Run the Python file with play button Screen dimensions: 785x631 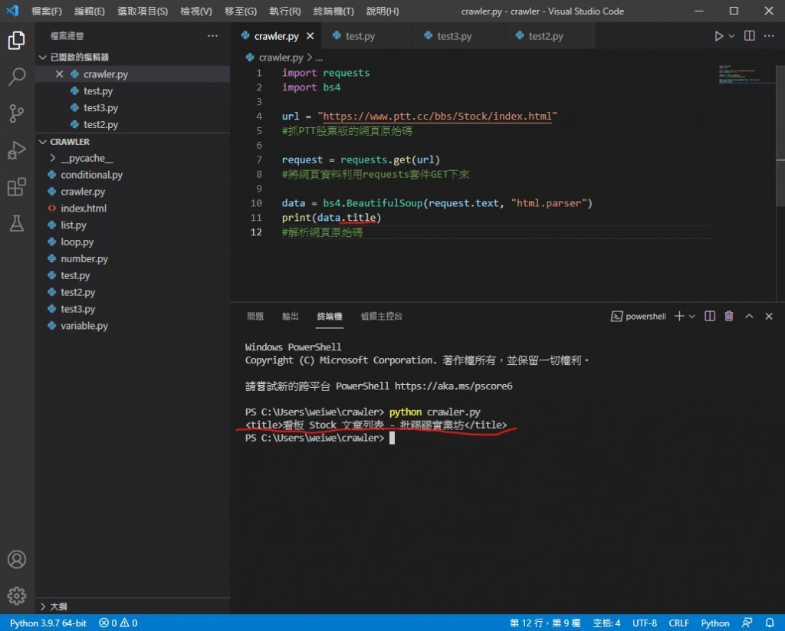718,36
